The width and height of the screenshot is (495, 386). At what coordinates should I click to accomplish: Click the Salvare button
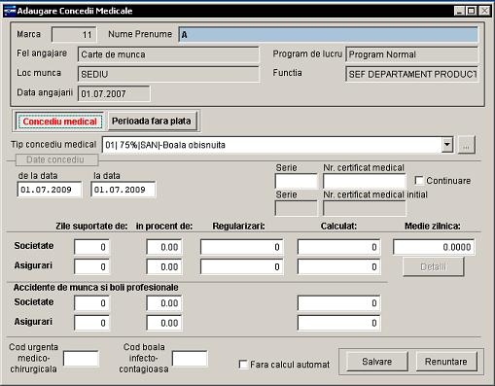(x=376, y=362)
